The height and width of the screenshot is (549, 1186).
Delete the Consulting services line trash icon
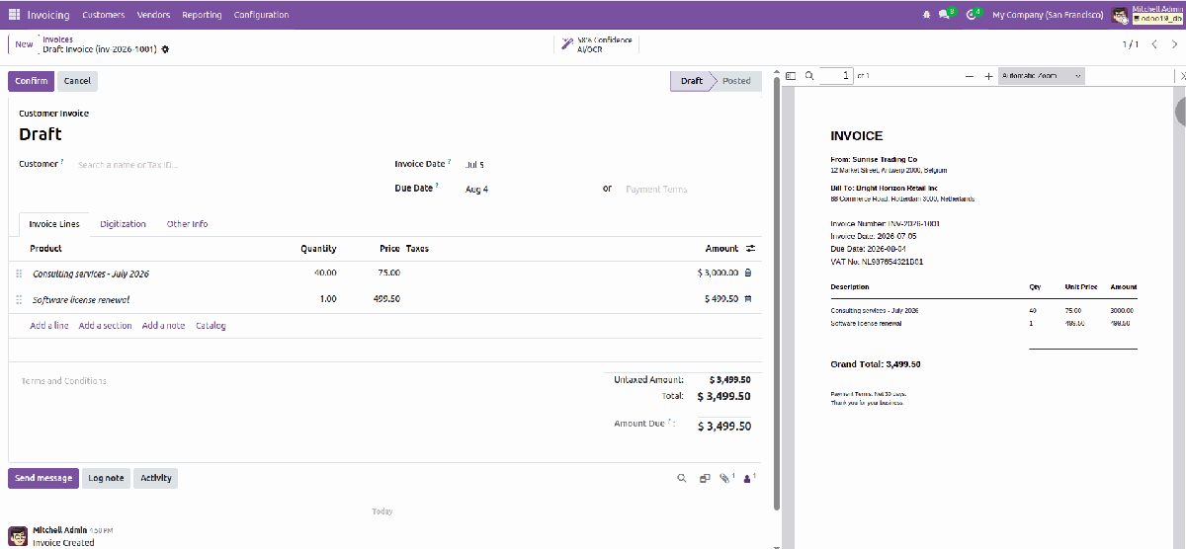(x=748, y=274)
